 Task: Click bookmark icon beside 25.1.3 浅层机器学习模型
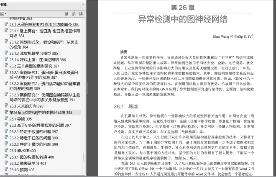coord(6,54)
